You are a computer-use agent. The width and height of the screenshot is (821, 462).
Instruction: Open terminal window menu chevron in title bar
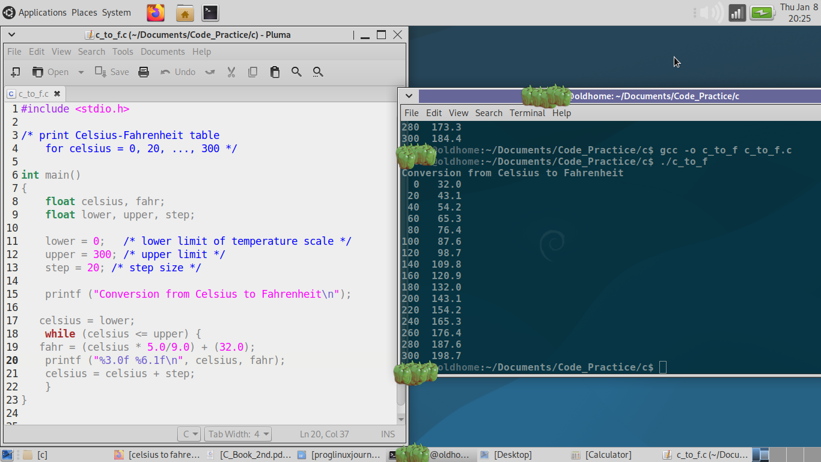tap(409, 96)
